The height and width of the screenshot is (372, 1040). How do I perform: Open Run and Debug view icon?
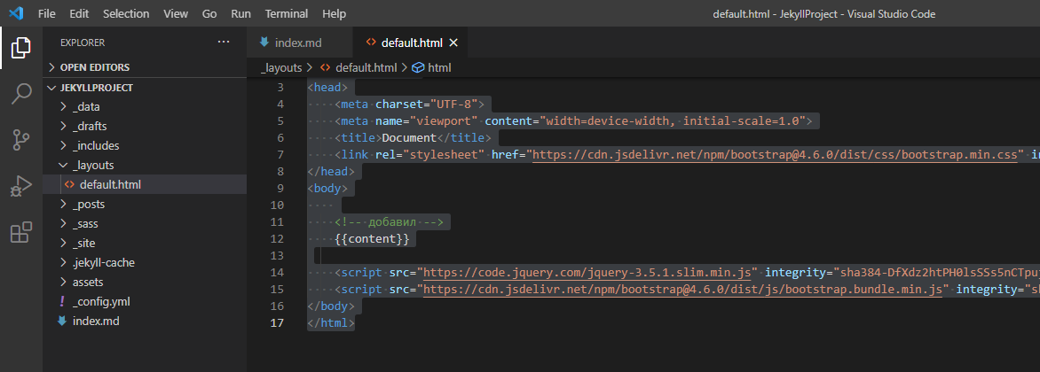(x=21, y=186)
